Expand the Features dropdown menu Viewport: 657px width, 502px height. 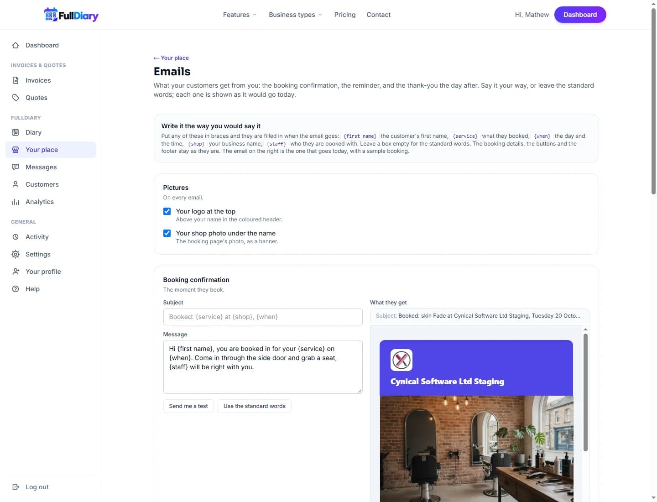pos(240,15)
